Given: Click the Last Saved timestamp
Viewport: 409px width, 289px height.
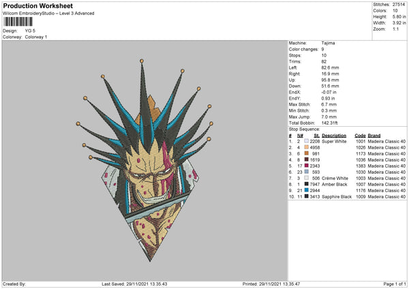Looking at the screenshot, I should (x=134, y=284).
